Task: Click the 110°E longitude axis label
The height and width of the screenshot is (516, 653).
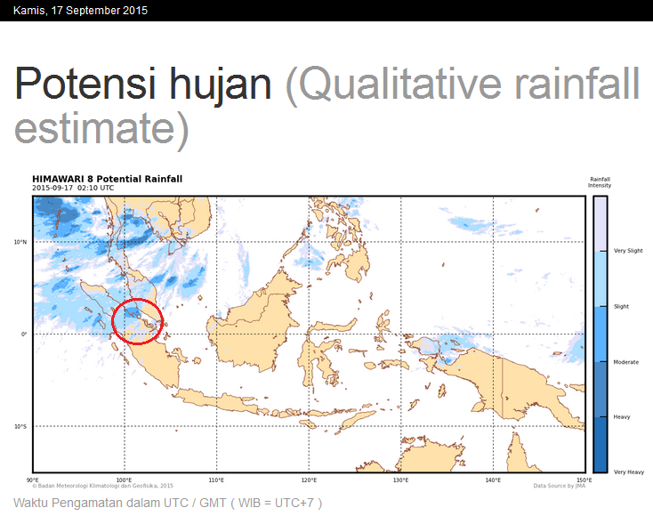Action: pyautogui.click(x=216, y=480)
